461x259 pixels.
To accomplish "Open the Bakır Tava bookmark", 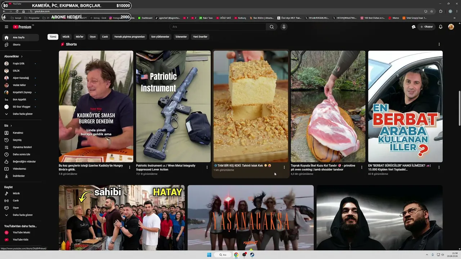I will [x=206, y=18].
